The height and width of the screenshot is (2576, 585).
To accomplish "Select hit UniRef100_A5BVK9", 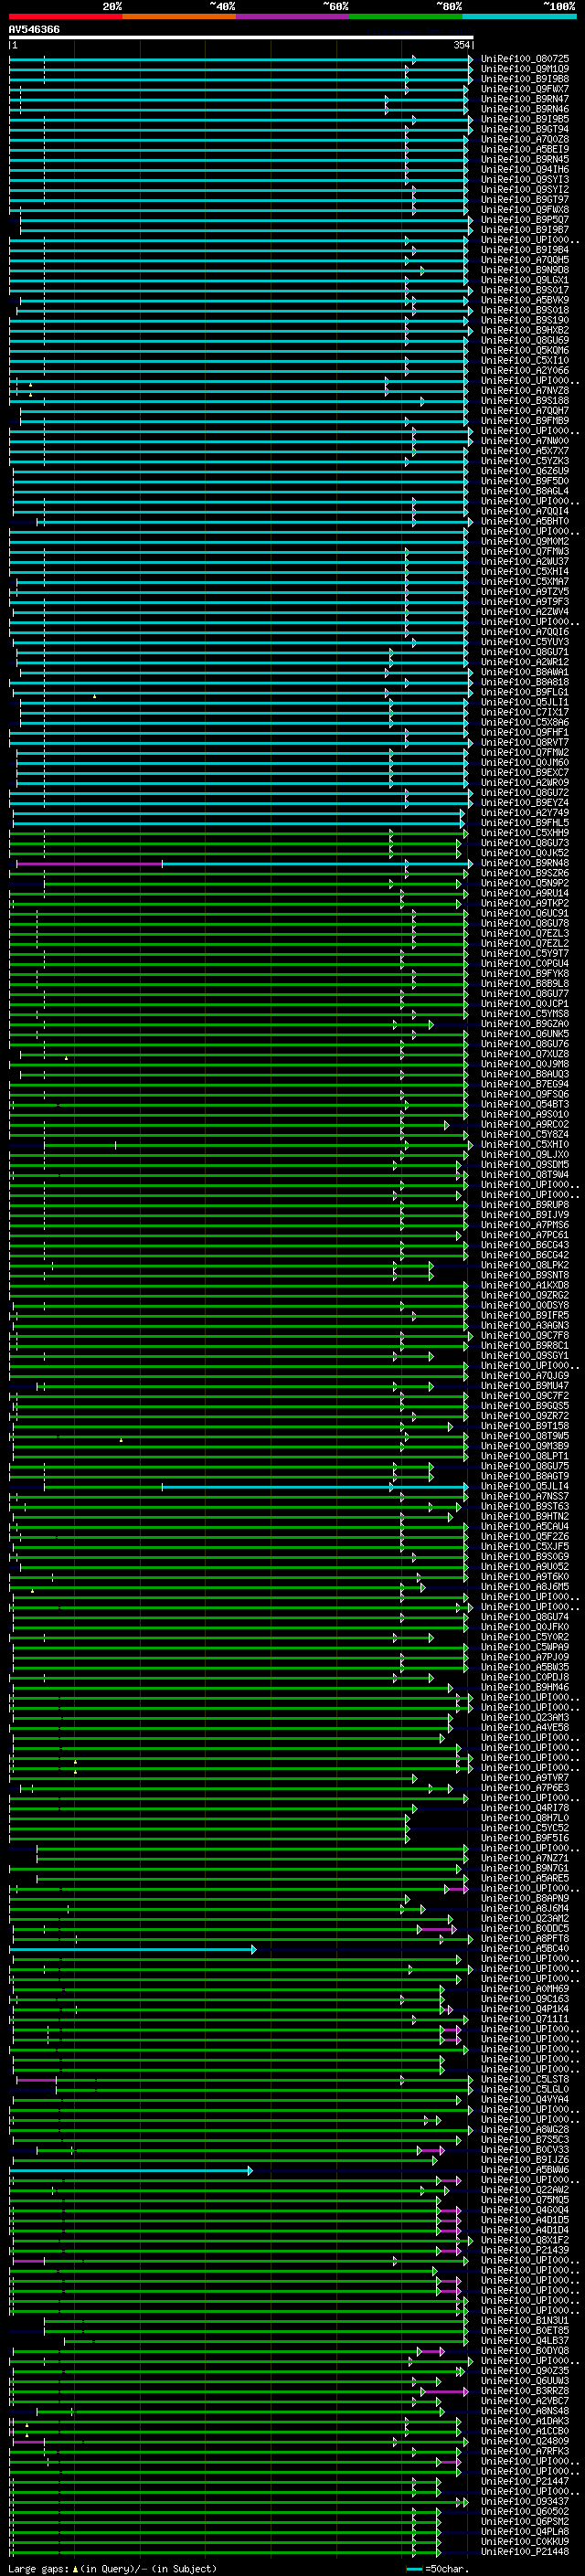I will (525, 300).
